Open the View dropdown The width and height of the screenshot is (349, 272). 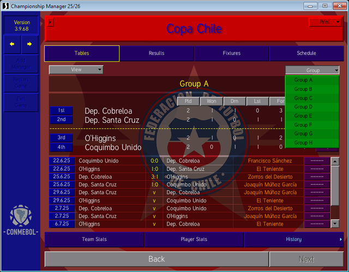tap(76, 70)
